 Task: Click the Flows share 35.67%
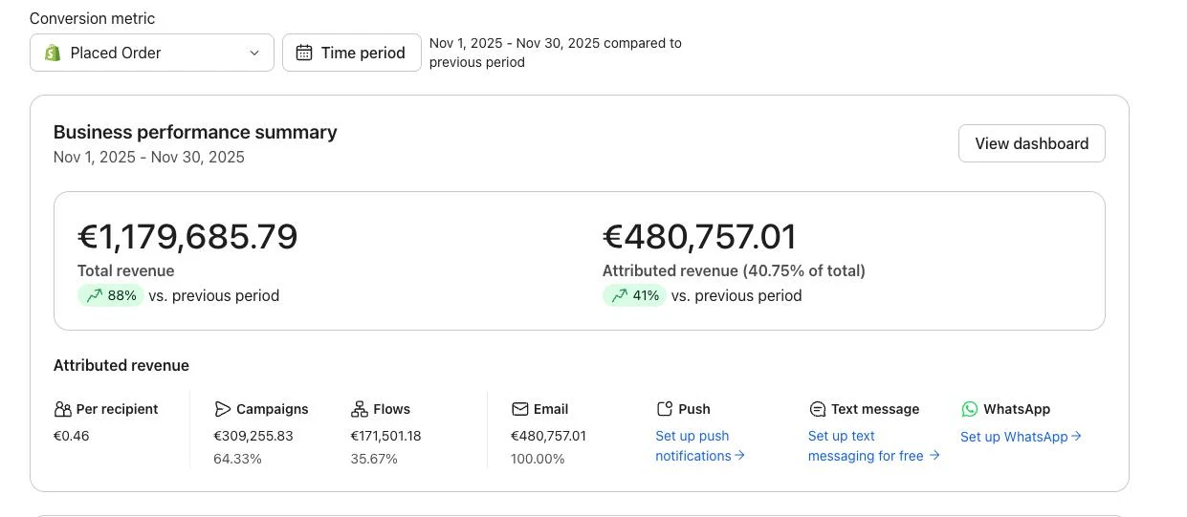[x=374, y=459]
